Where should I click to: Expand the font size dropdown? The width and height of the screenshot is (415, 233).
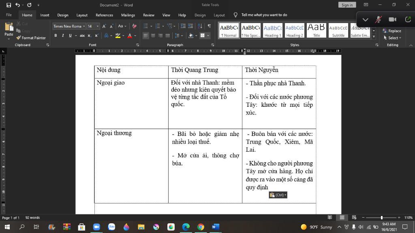pos(97,26)
